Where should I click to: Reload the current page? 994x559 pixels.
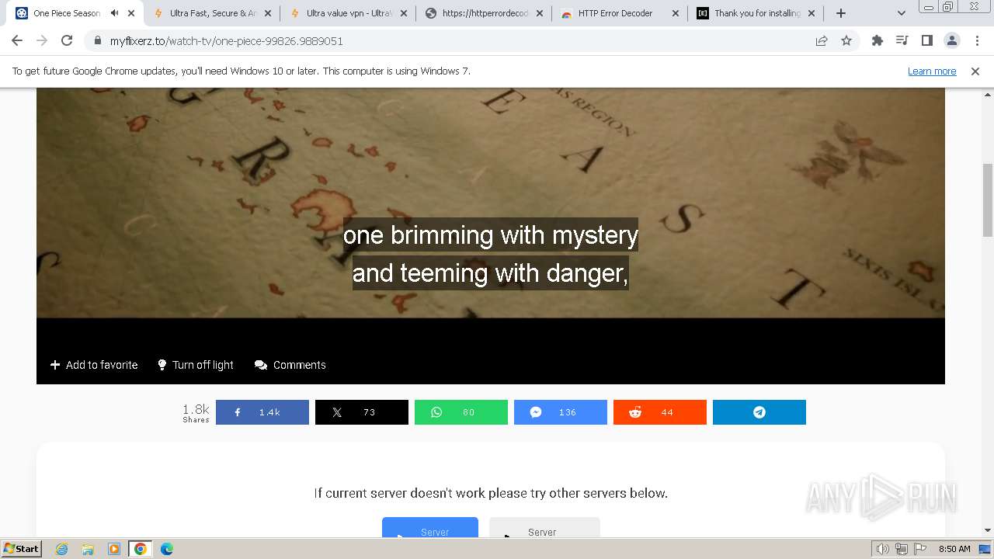click(x=67, y=41)
